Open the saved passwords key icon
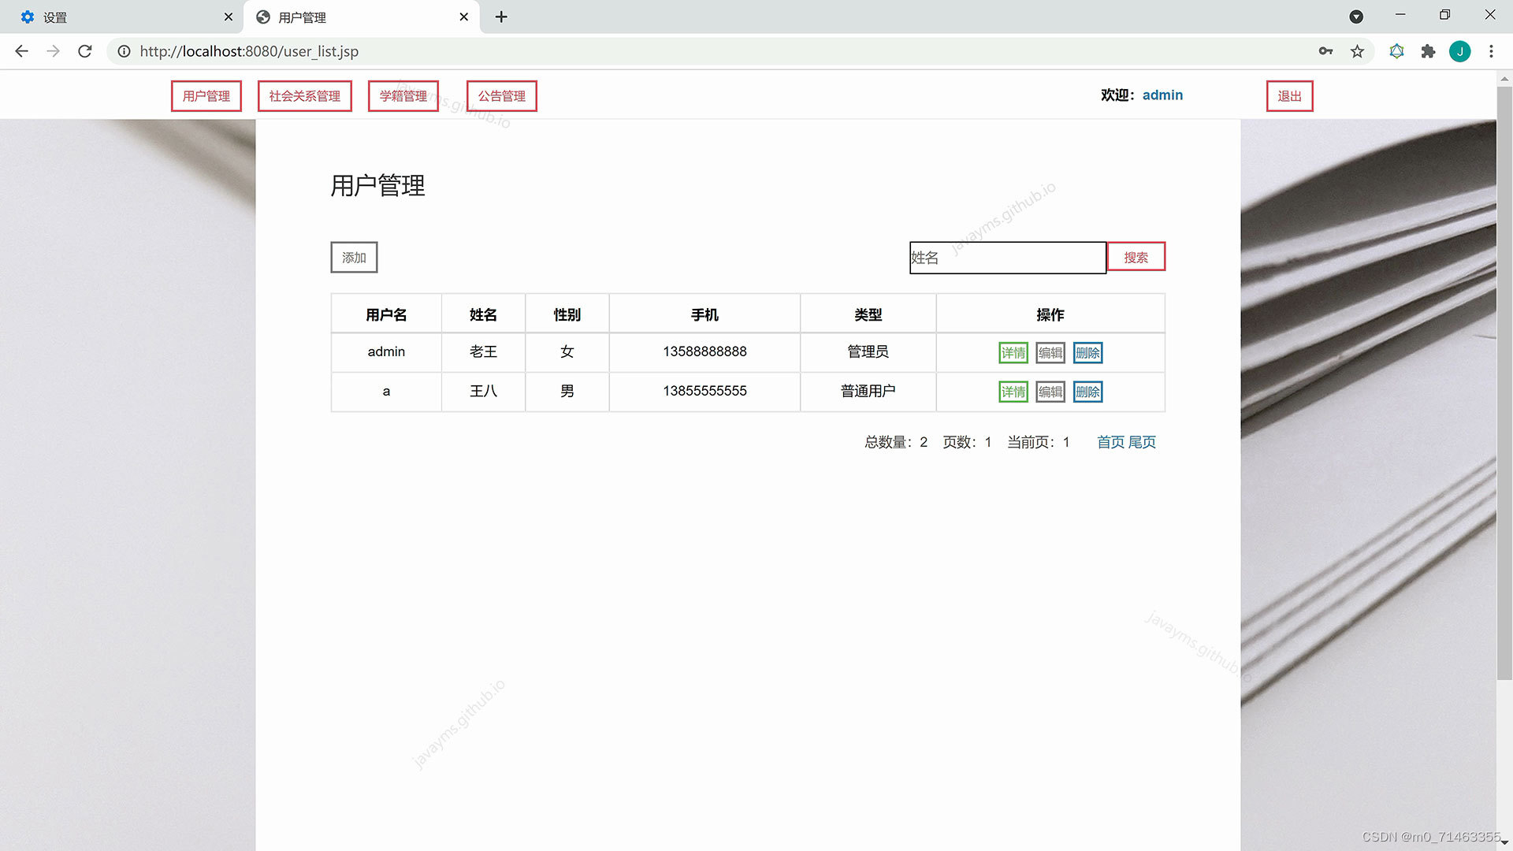This screenshot has height=851, width=1513. 1325,51
